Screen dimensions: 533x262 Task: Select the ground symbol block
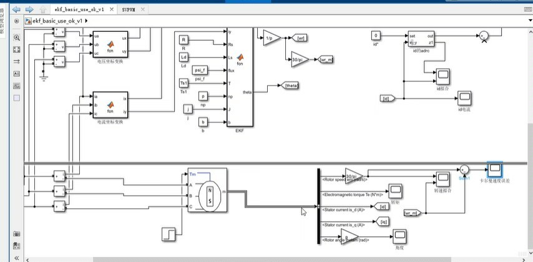tap(43, 77)
